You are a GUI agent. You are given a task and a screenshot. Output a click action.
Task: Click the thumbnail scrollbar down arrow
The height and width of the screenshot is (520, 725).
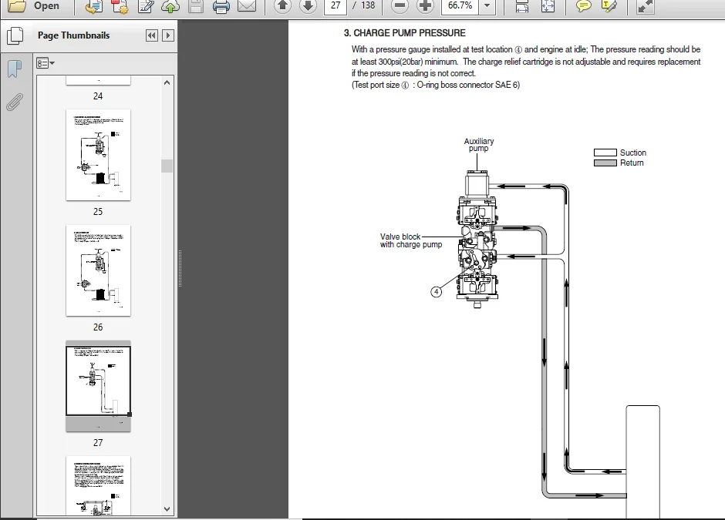pos(167,509)
